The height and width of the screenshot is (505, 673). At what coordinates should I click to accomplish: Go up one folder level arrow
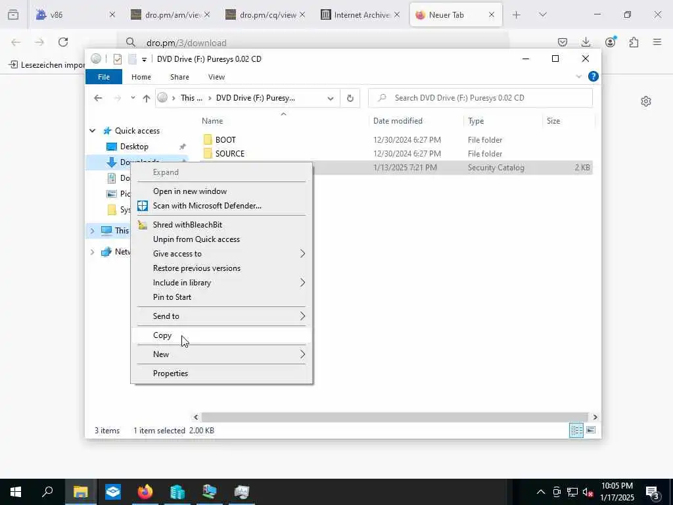click(x=147, y=99)
